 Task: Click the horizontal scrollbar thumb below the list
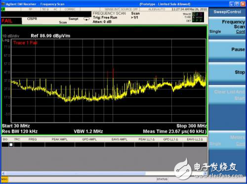coord(76,173)
